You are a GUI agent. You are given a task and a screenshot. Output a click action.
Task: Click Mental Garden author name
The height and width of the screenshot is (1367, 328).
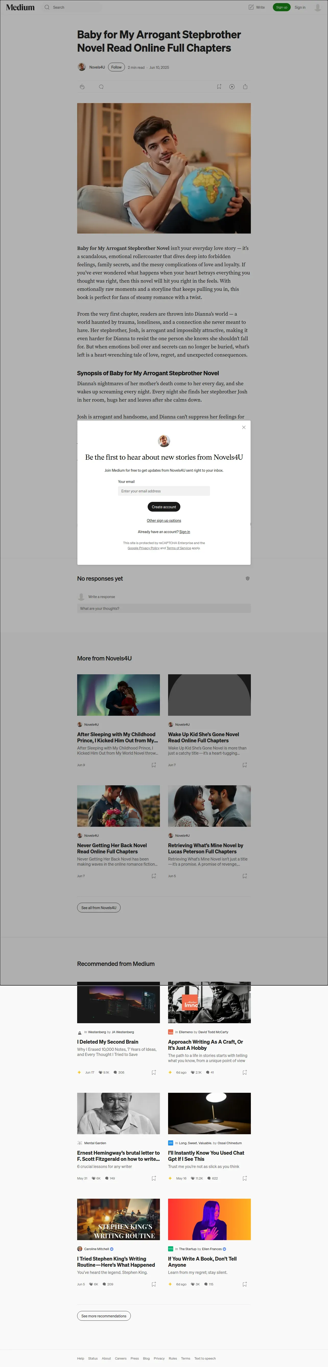[95, 1143]
